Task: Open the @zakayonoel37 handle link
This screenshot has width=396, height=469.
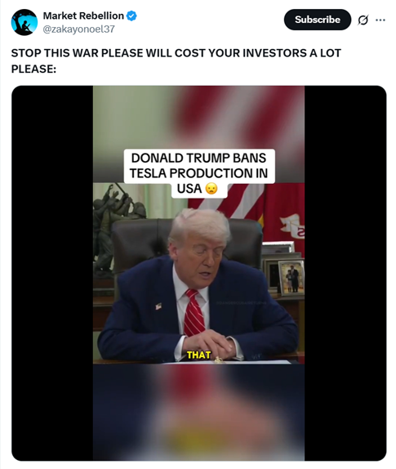Action: coord(79,29)
